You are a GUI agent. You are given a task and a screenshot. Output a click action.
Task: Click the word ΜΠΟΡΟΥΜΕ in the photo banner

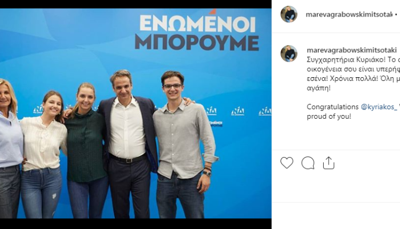point(197,42)
